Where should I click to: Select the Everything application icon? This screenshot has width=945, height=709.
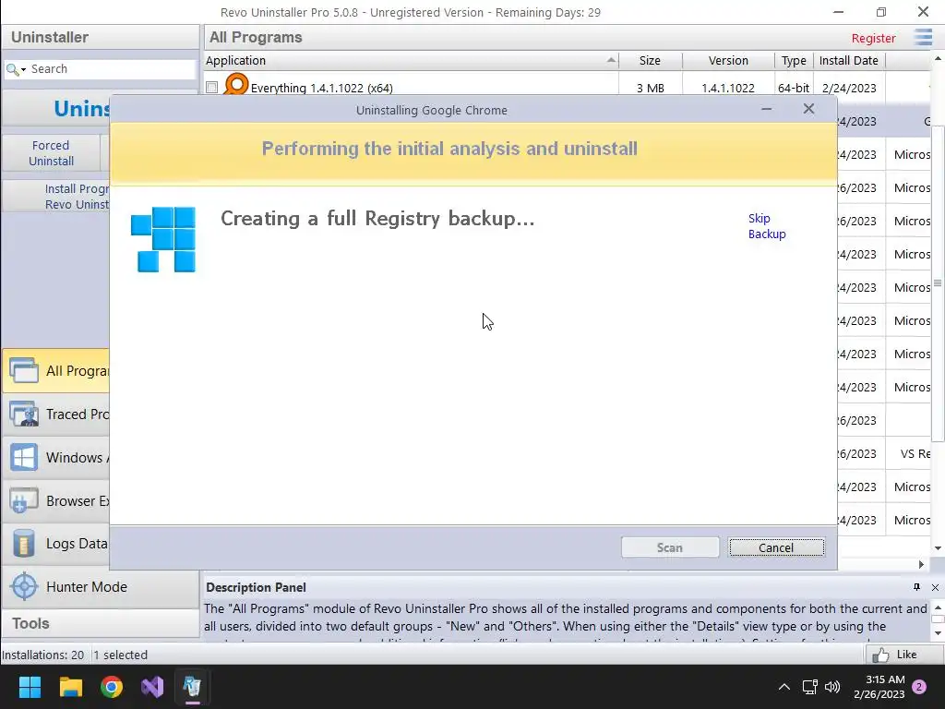pyautogui.click(x=235, y=84)
